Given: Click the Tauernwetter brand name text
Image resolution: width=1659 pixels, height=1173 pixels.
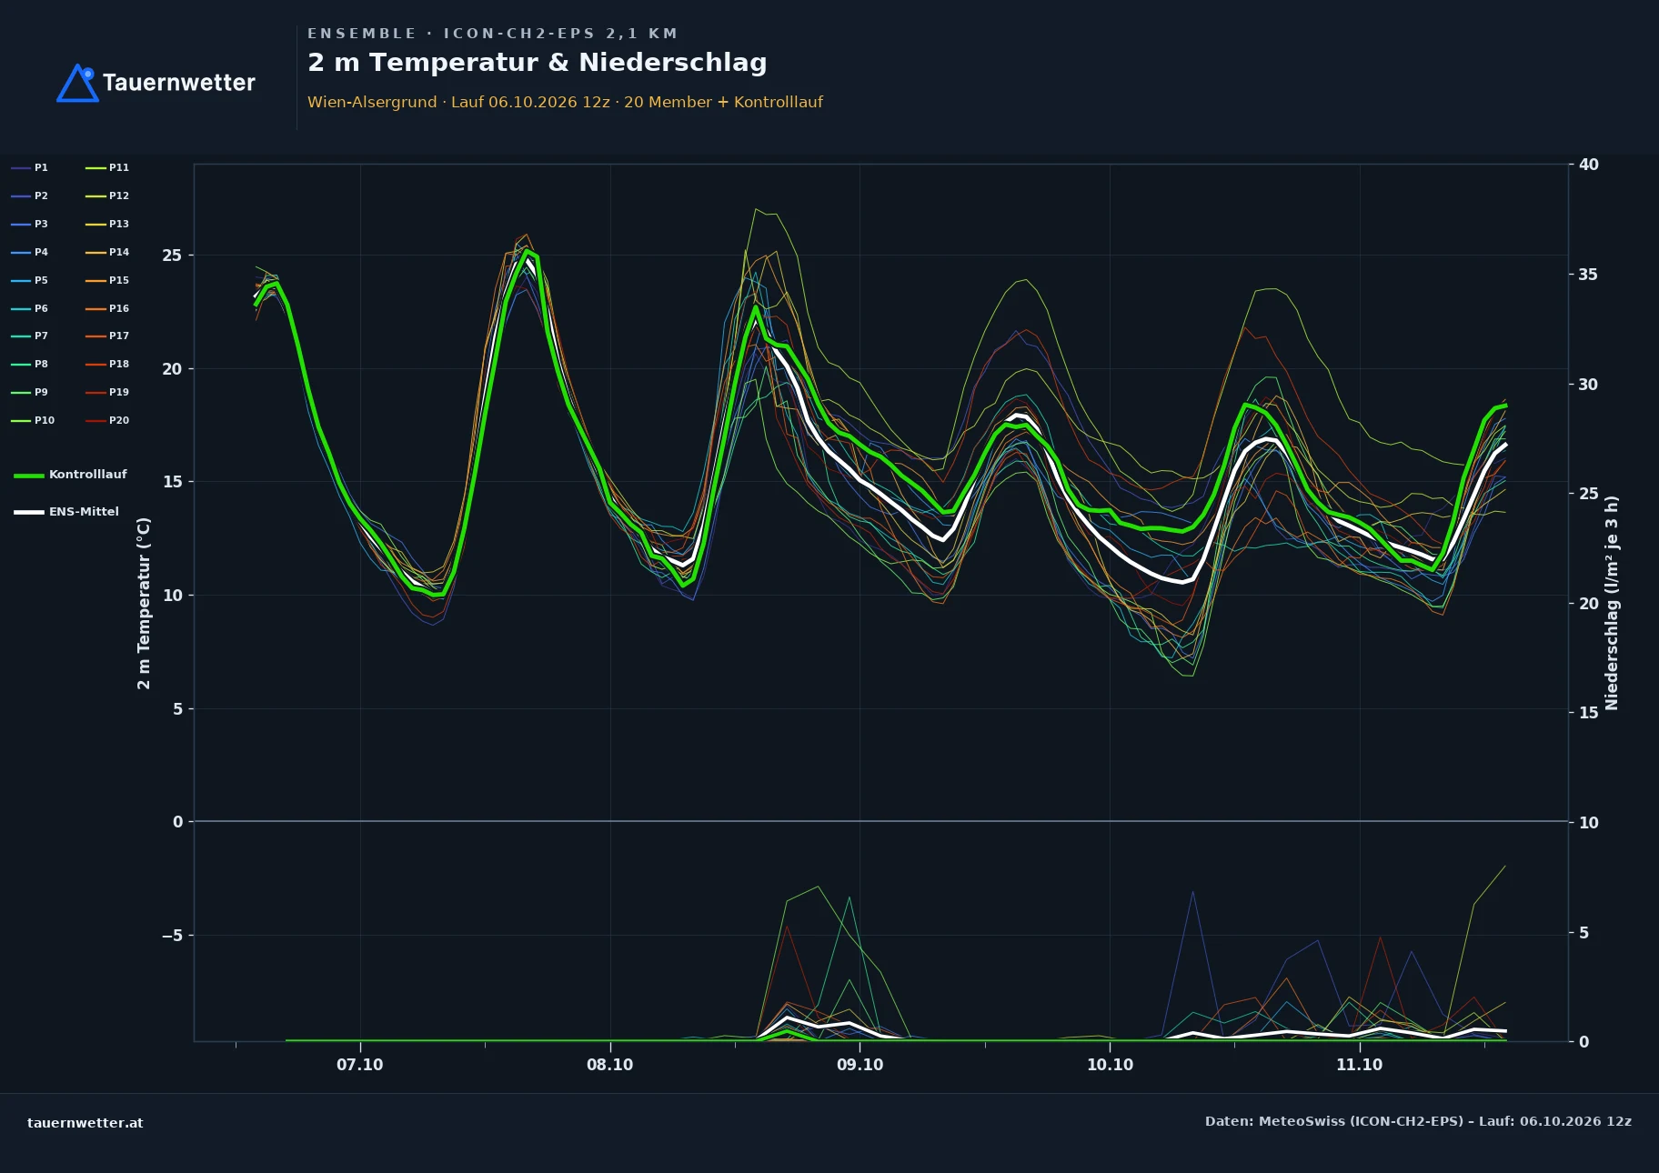Looking at the screenshot, I should [179, 83].
